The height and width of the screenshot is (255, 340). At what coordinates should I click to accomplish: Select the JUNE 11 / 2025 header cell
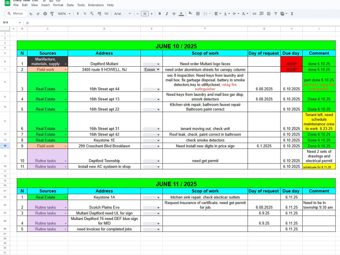[x=176, y=183]
